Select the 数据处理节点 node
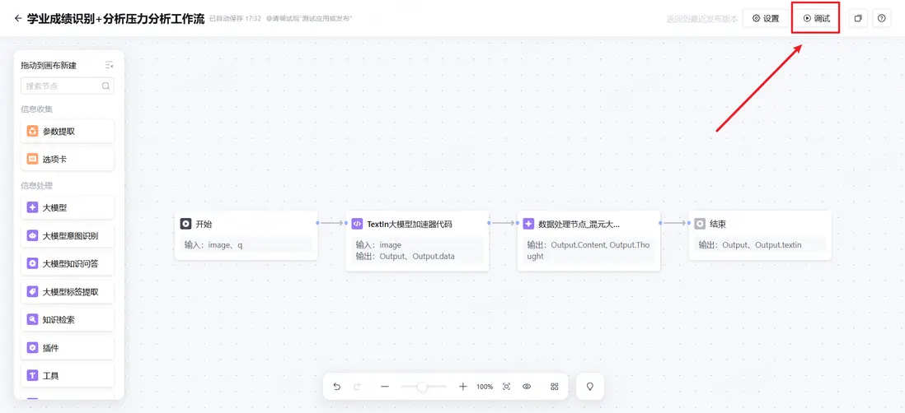The height and width of the screenshot is (413, 905). [588, 241]
